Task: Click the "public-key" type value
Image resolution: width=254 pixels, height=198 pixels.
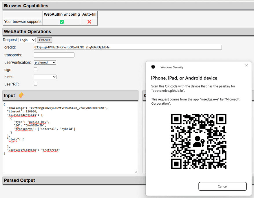Action: pyautogui.click(x=38, y=122)
